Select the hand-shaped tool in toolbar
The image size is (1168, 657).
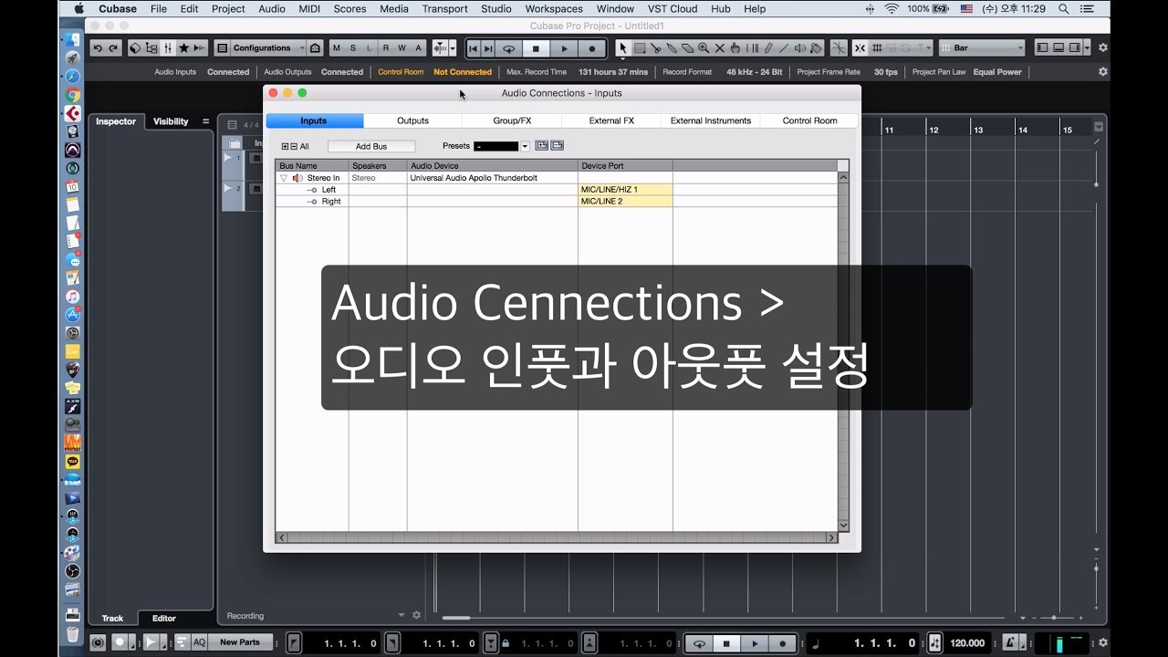(735, 48)
